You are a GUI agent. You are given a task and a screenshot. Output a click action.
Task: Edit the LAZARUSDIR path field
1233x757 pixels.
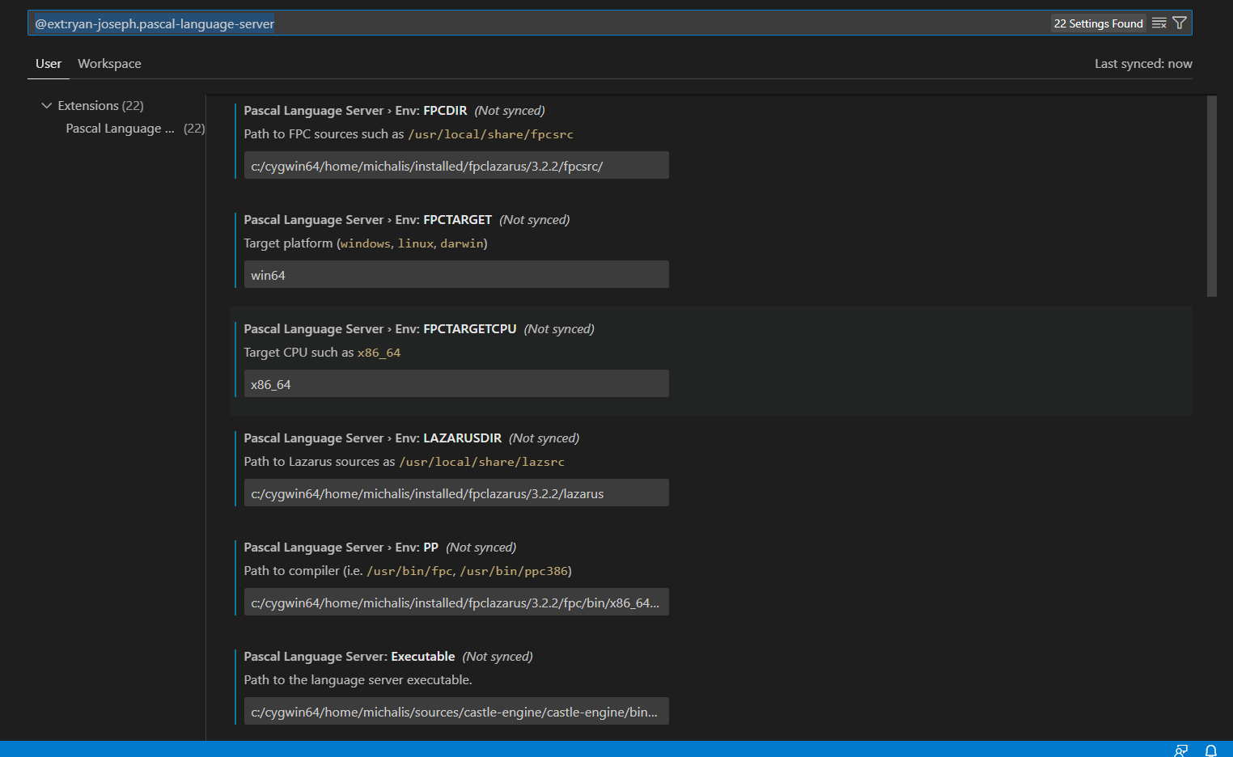coord(456,493)
